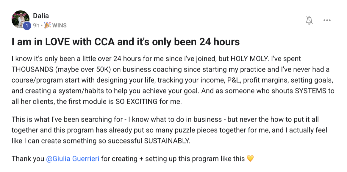This screenshot has height=172, width=347.
Task: Select the WINS category label
Action: 59,26
